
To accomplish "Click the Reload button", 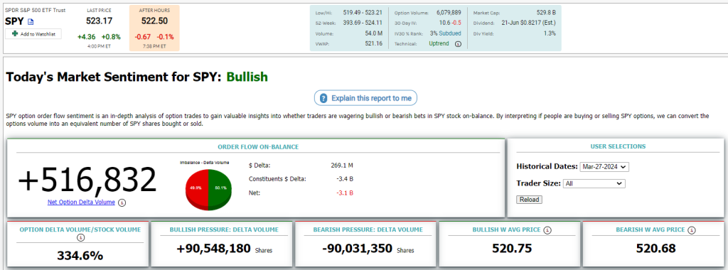I will point(529,200).
